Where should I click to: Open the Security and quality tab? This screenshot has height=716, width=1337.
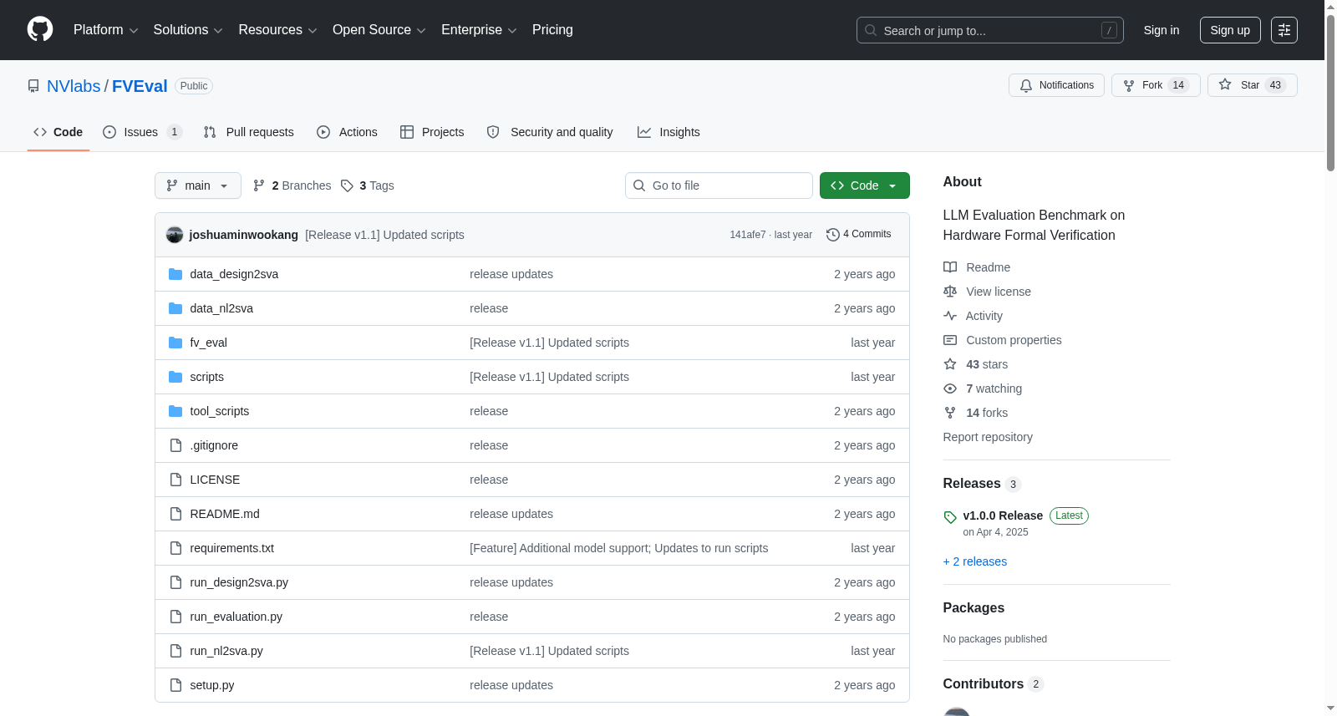tap(550, 132)
